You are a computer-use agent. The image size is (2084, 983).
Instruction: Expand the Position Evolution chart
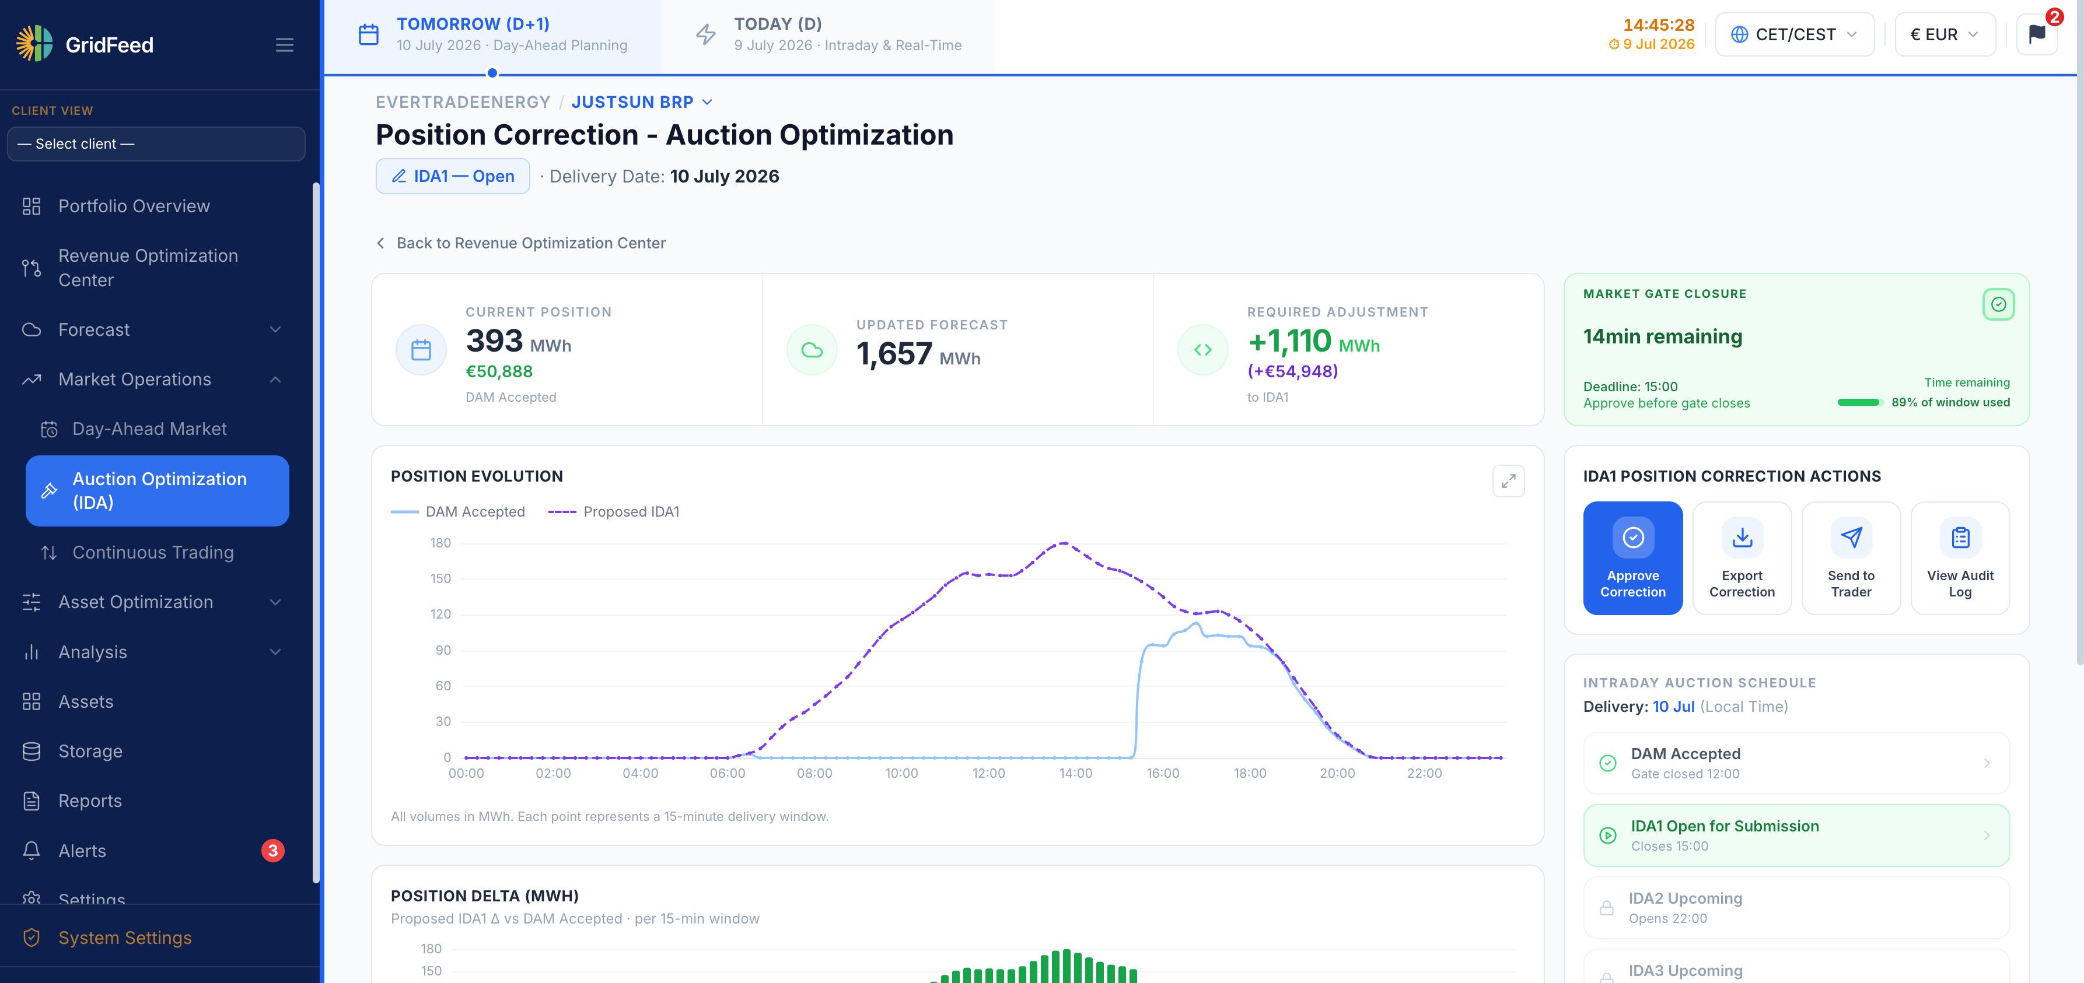point(1508,481)
